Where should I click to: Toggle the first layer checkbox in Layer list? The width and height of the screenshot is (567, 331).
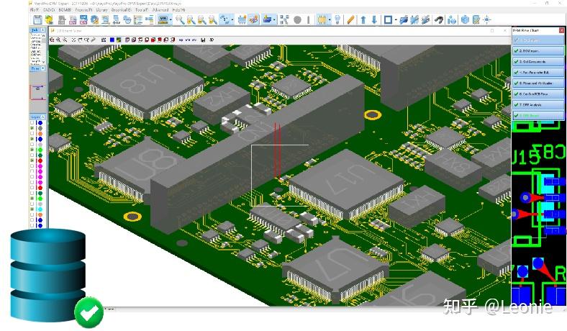pos(32,122)
